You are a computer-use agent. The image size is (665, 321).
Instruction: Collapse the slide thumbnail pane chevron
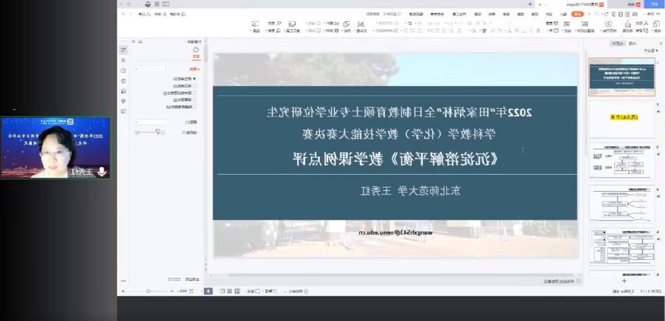661,44
